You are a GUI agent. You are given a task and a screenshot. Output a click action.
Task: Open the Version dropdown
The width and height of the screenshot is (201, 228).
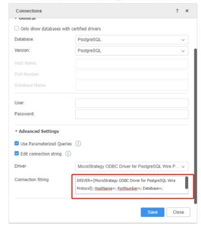132,51
